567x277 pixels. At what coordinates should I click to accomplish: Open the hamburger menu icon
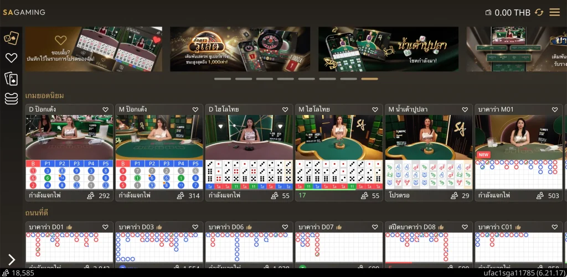click(554, 12)
